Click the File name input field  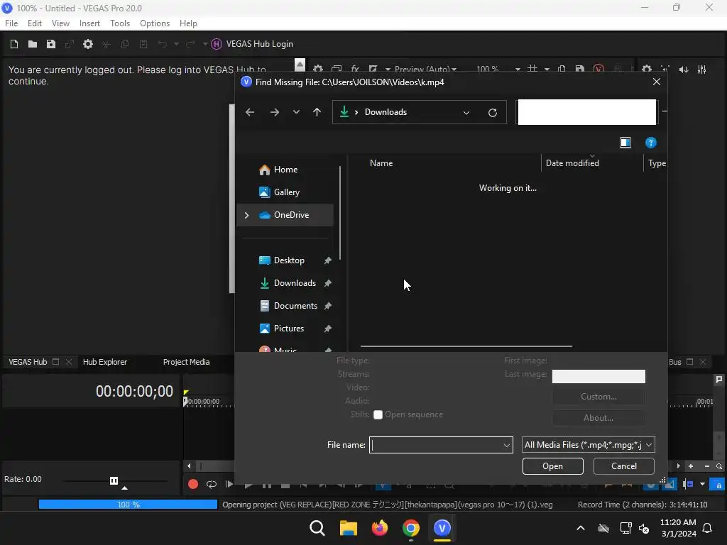coord(435,445)
